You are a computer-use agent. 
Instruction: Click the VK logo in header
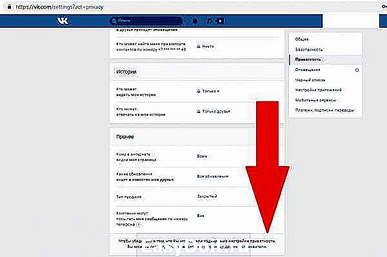coord(63,21)
